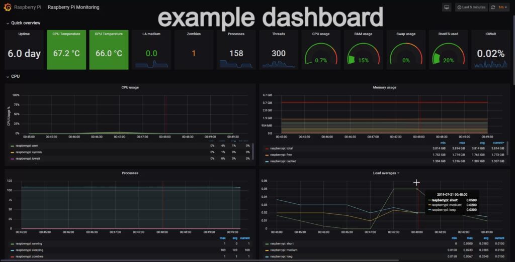
Task: Sort Memory legend by max column
Action: [x=462, y=143]
